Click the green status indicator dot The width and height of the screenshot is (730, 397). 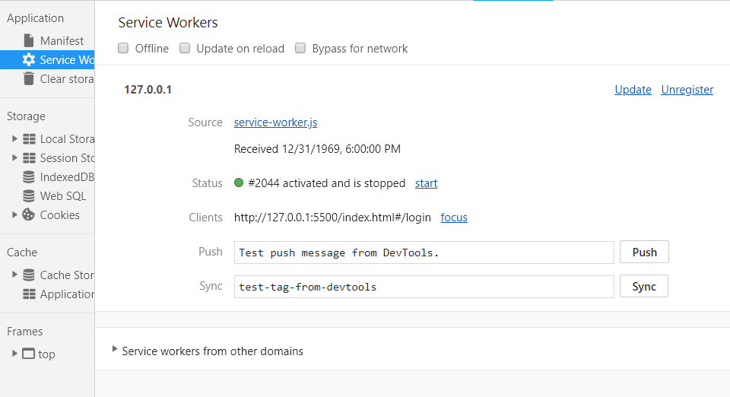point(239,183)
